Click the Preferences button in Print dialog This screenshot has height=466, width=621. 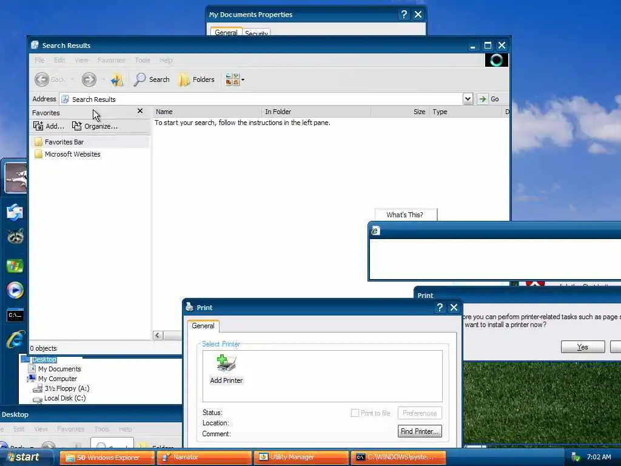pyautogui.click(x=420, y=413)
